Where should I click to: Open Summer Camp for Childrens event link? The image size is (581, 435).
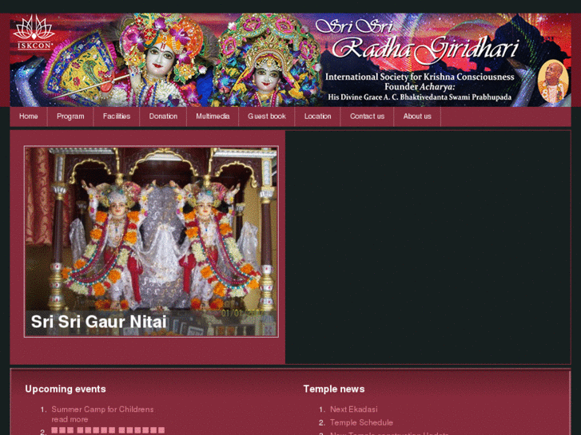tap(102, 409)
